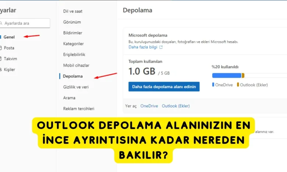Click the Genel gear icon
287x172 pixels.
[x=0, y=37]
